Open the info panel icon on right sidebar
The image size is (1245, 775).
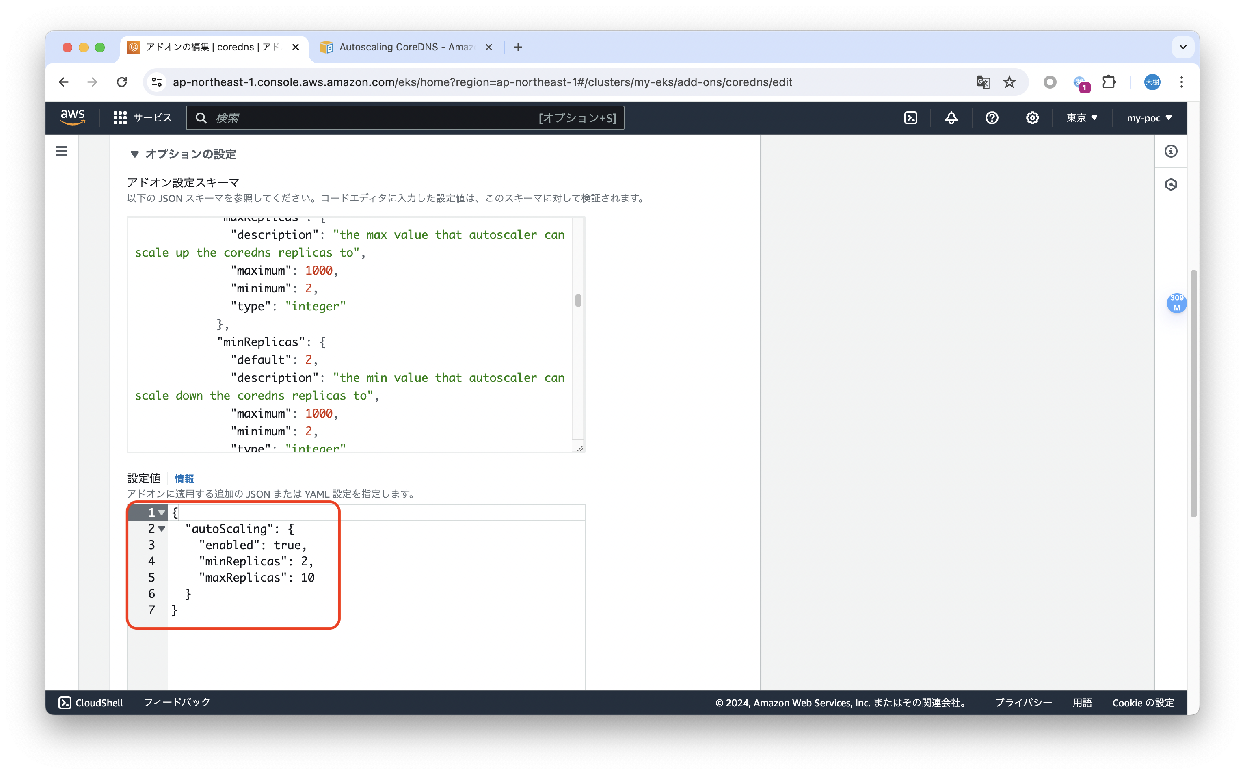pyautogui.click(x=1171, y=151)
